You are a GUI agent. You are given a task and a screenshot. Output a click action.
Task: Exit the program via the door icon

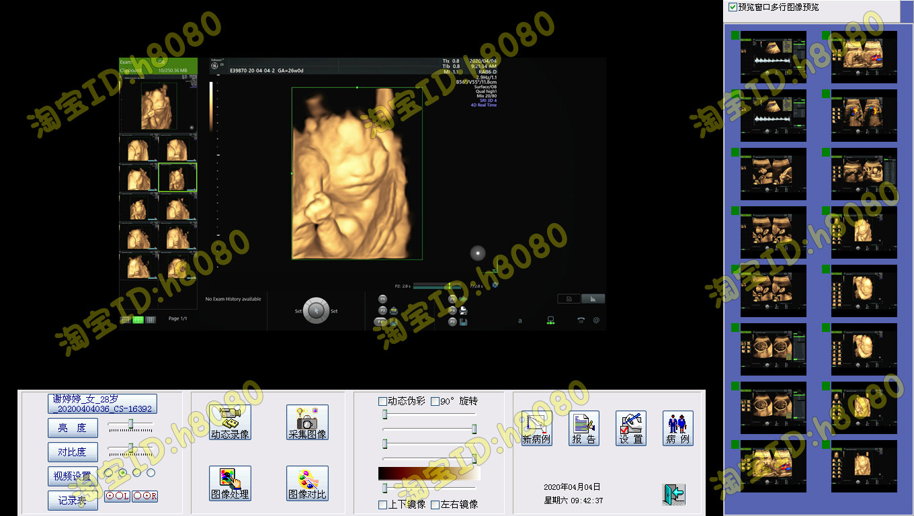tap(673, 494)
